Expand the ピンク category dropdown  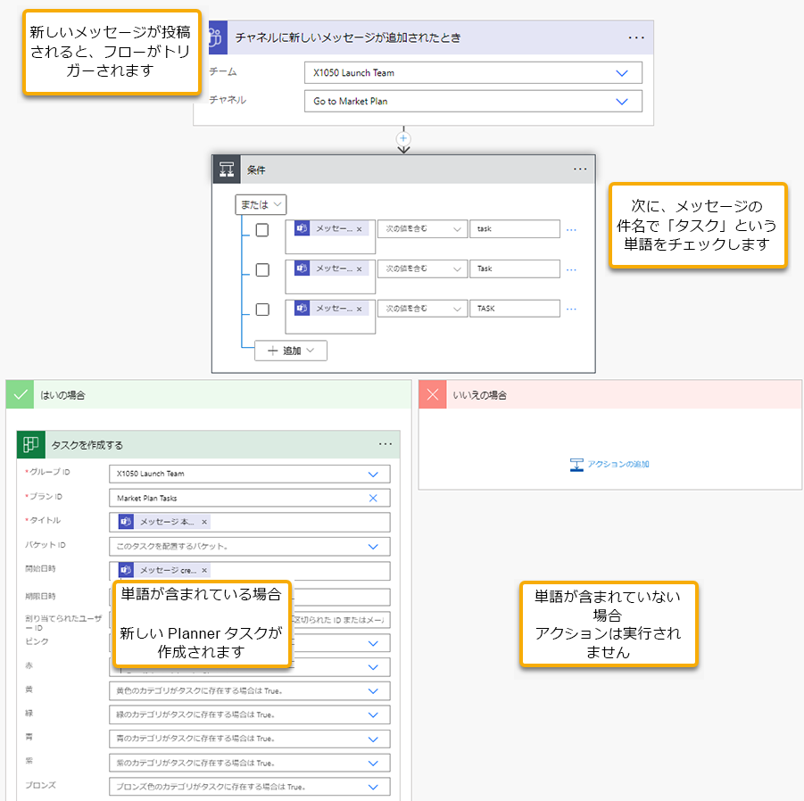pos(373,643)
